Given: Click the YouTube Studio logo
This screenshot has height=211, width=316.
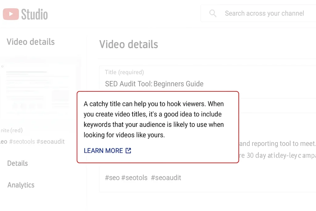Looking at the screenshot, I should [x=25, y=14].
